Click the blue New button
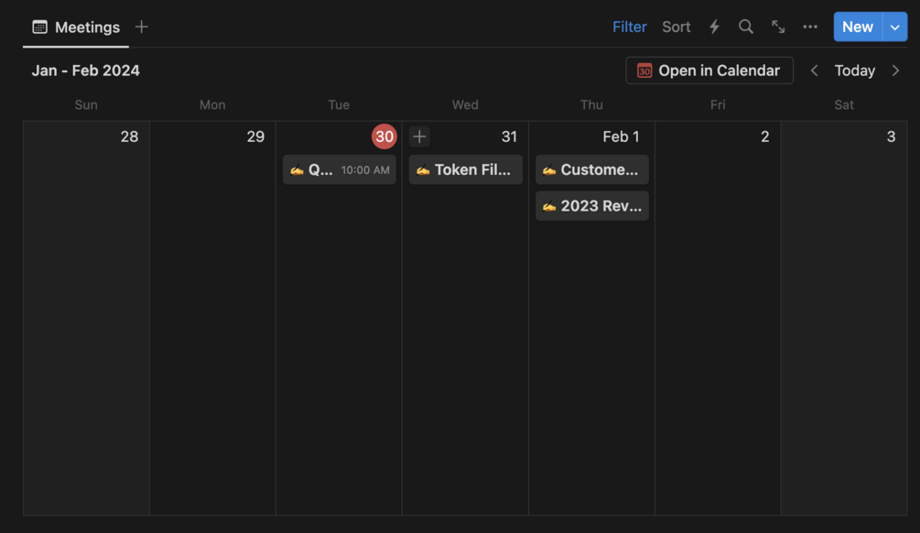920x533 pixels. click(x=857, y=27)
